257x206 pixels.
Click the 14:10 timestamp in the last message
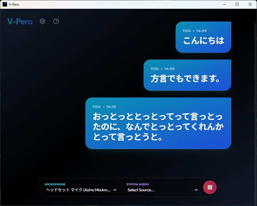pos(111,107)
